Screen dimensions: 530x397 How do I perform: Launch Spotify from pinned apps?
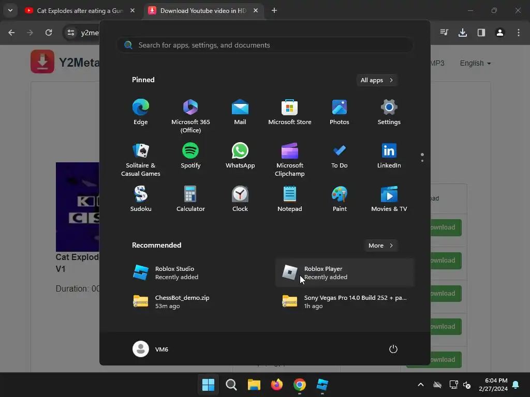click(190, 156)
